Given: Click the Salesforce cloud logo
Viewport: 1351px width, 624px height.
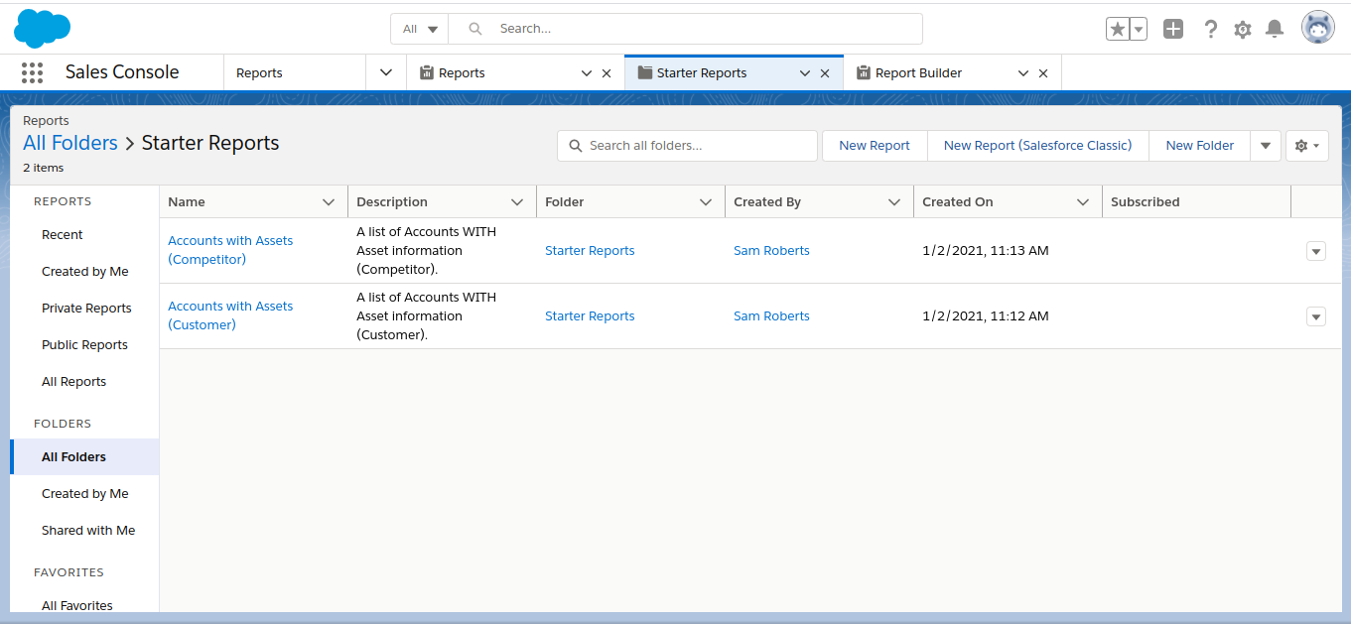Looking at the screenshot, I should 42,29.
